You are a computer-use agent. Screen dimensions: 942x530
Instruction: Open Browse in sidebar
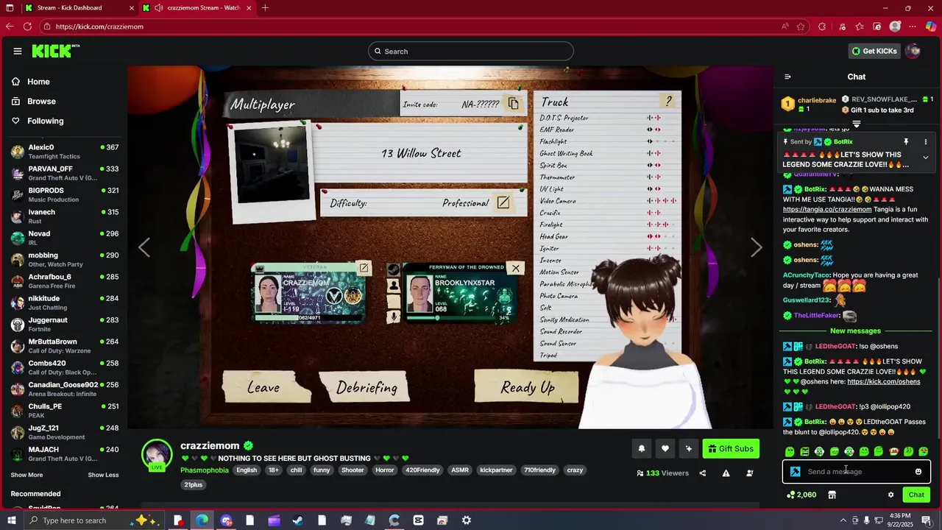click(41, 102)
